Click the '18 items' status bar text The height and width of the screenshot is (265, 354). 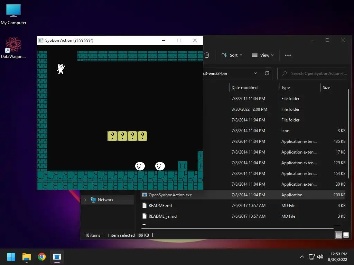coord(93,235)
